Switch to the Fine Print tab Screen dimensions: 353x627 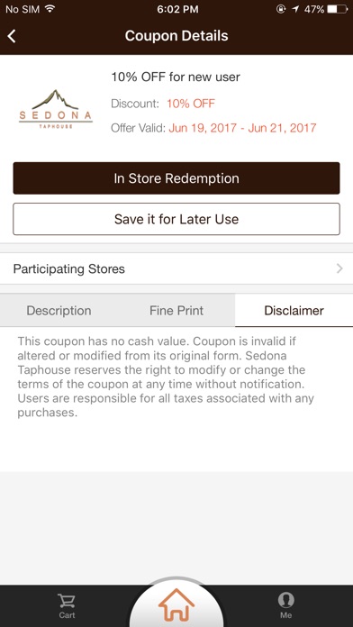point(176,311)
